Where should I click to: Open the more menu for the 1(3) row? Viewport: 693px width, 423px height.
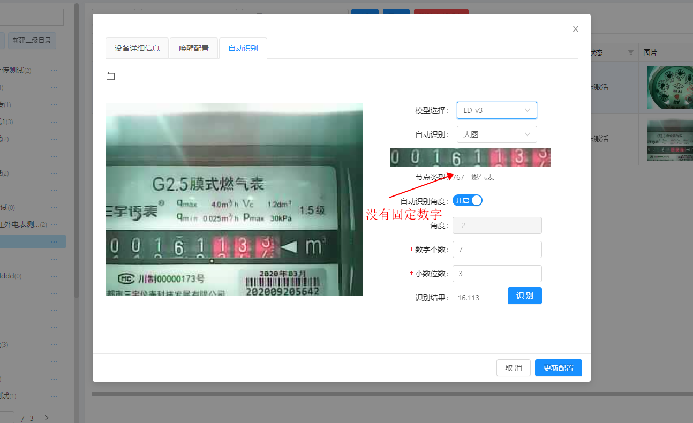54,122
